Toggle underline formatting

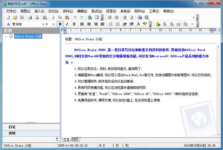click(74, 24)
